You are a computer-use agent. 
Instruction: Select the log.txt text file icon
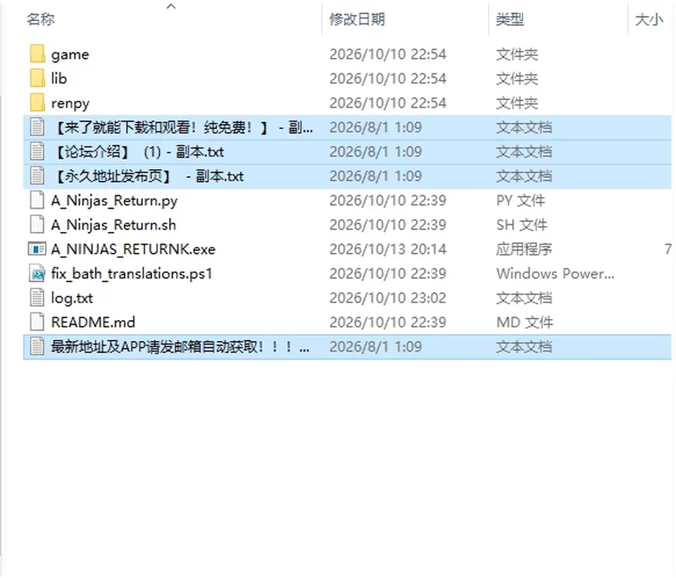37,298
